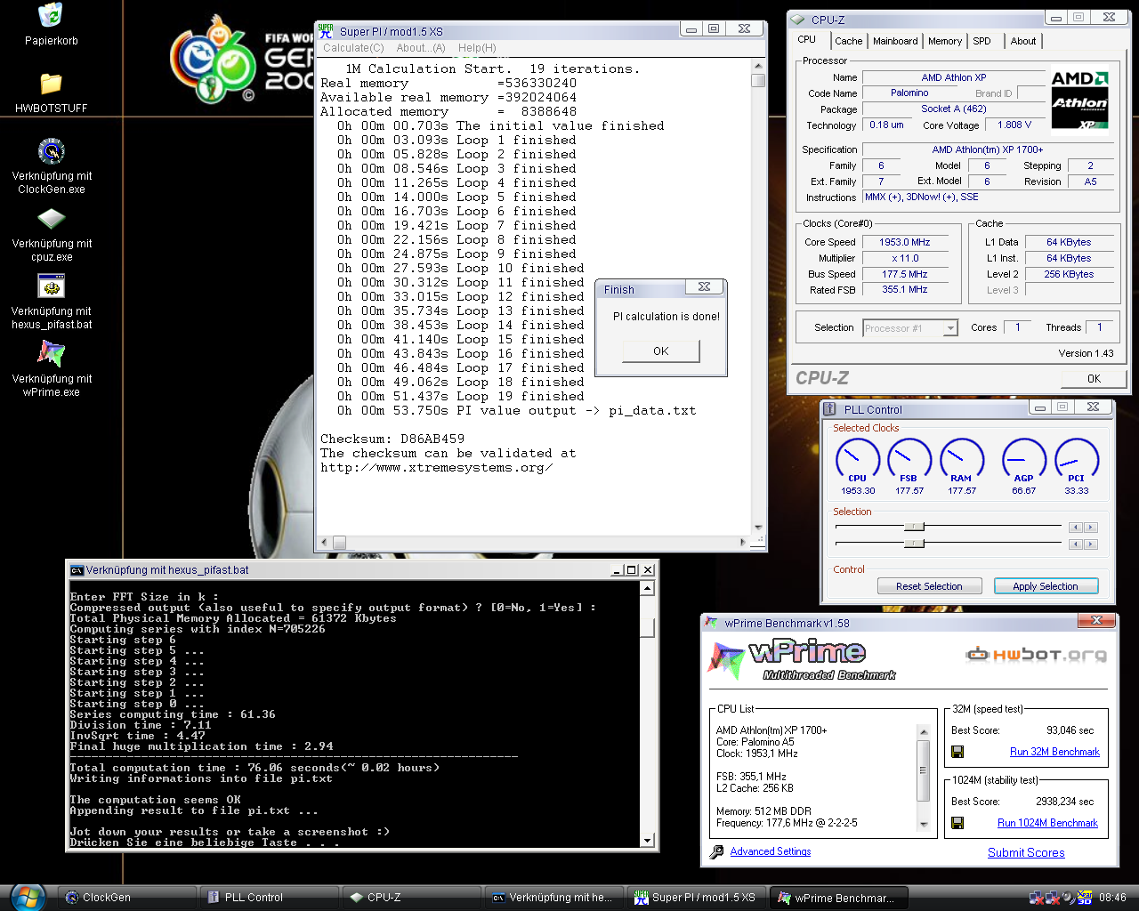Screen dimensions: 1139x911
Task: Click the command prompt scrollbar up arrow
Action: [x=648, y=588]
